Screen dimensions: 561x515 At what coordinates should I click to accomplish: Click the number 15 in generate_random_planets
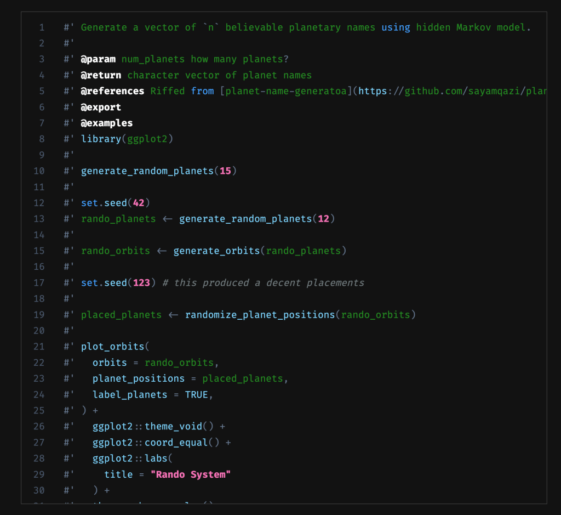(x=225, y=171)
